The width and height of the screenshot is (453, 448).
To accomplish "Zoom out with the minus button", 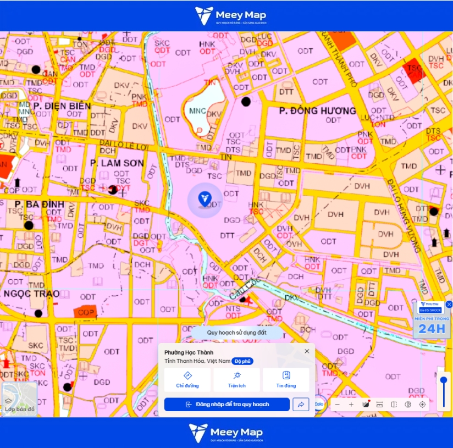I will pyautogui.click(x=337, y=405).
